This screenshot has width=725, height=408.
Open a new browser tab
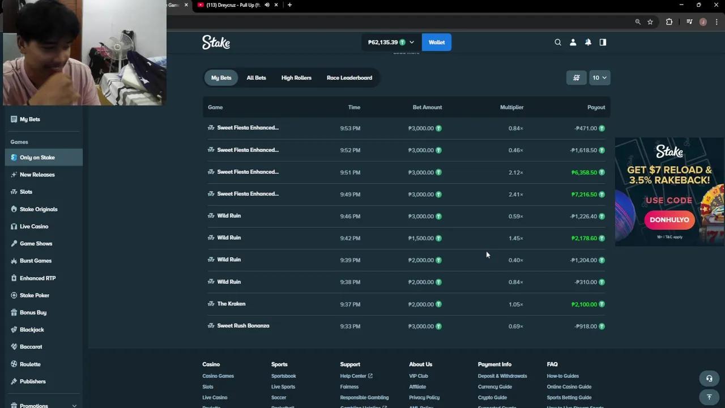coord(289,5)
